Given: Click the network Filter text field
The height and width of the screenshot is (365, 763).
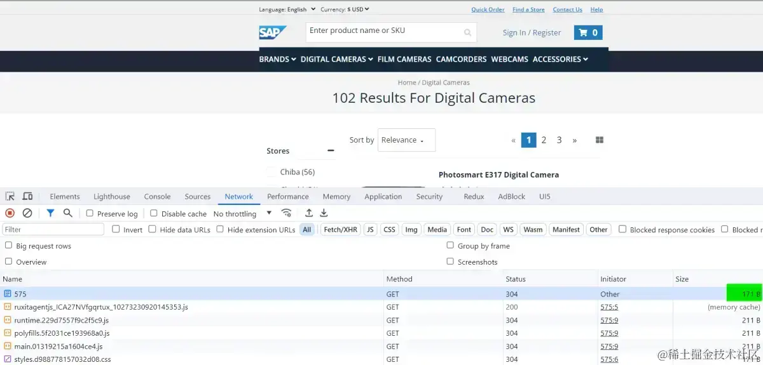Looking at the screenshot, I should 53,229.
